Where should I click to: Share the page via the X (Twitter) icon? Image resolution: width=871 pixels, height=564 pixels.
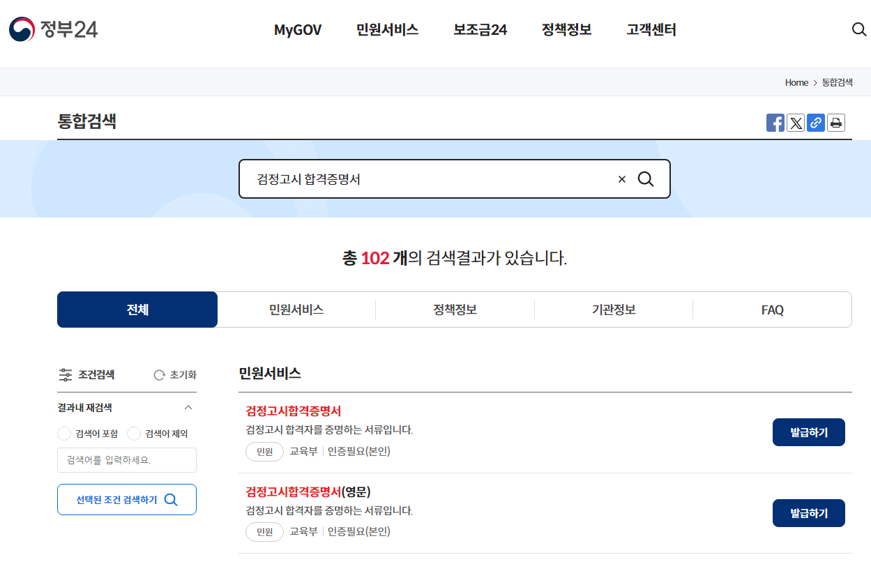796,123
